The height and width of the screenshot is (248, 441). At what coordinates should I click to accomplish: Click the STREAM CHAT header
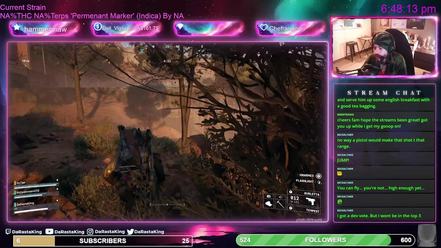click(x=384, y=93)
